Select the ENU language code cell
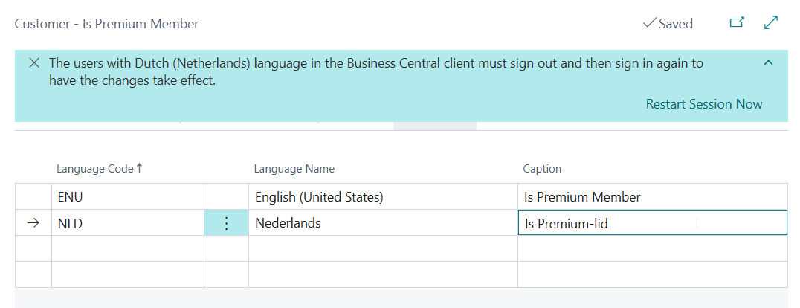This screenshot has height=308, width=800. coord(126,197)
